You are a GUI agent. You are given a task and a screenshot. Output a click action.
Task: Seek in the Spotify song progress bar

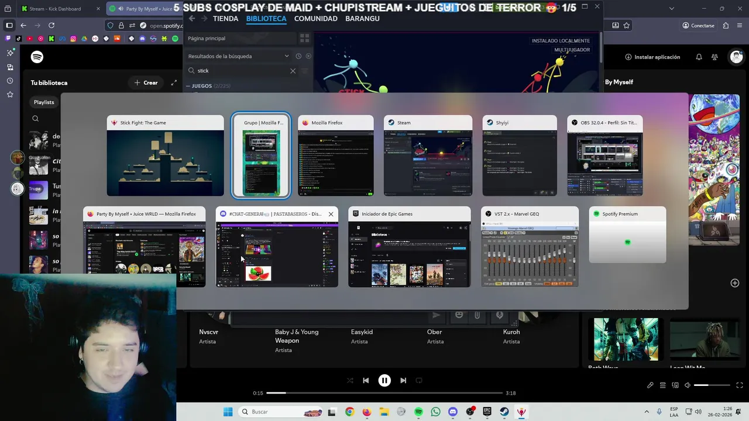click(x=384, y=393)
